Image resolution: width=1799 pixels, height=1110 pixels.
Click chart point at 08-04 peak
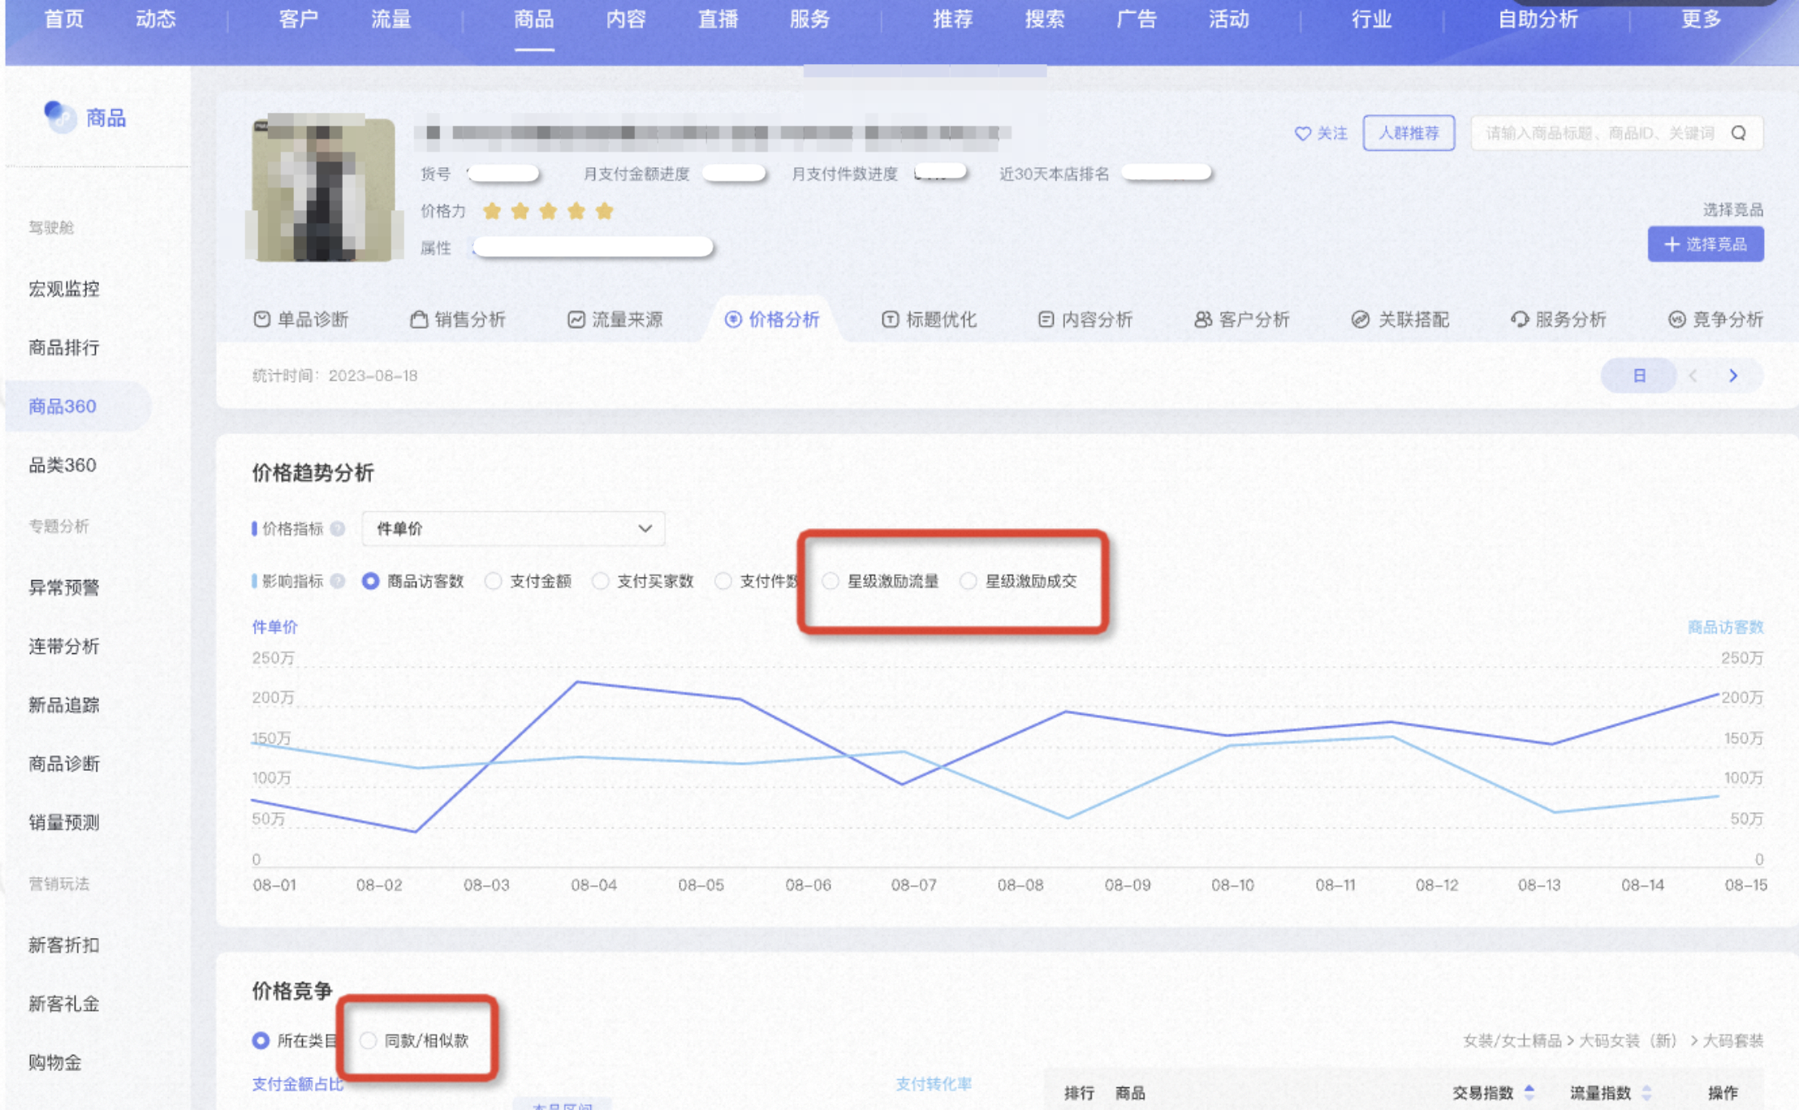577,682
